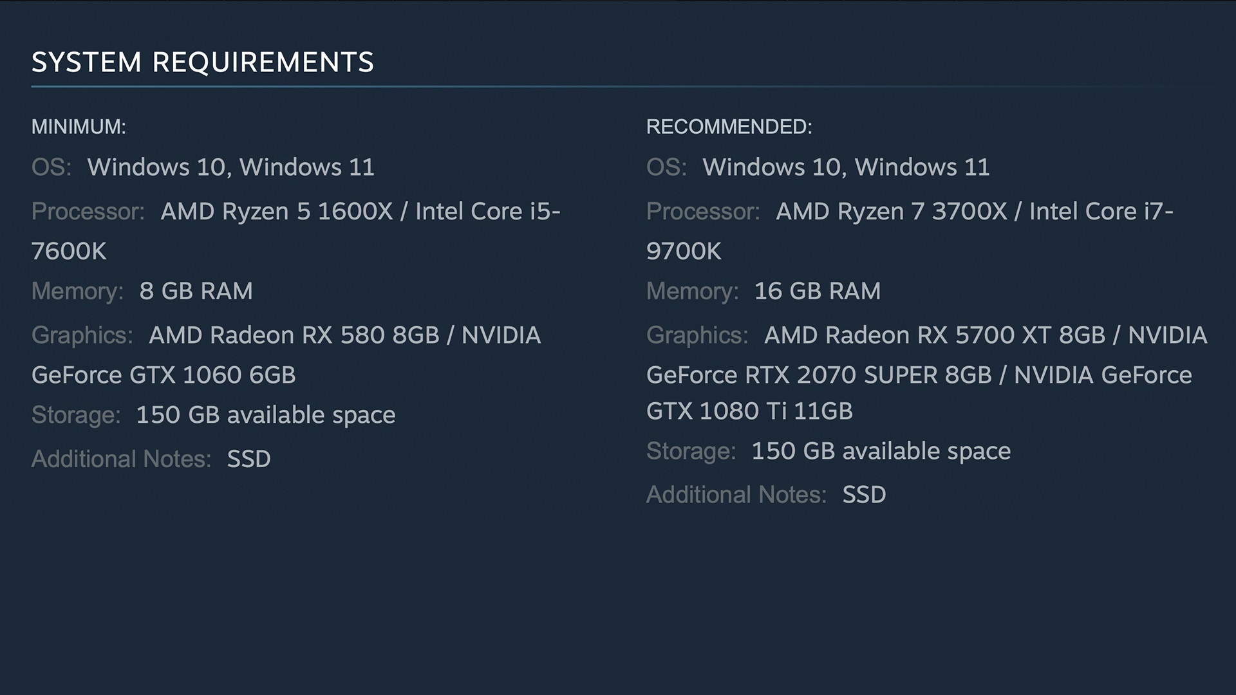This screenshot has height=695, width=1236.
Task: Click the Storage label under Recommended
Action: point(691,451)
